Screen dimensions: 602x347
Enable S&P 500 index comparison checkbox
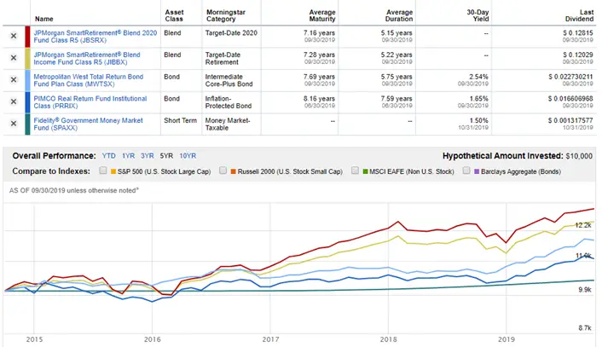[103, 171]
